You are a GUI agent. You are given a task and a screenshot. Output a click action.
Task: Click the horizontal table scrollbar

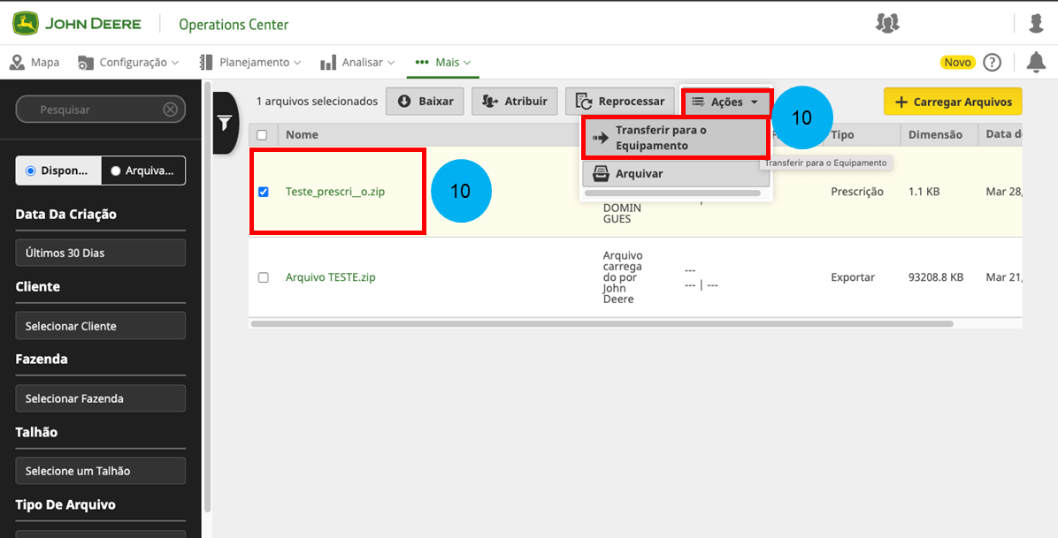(602, 324)
